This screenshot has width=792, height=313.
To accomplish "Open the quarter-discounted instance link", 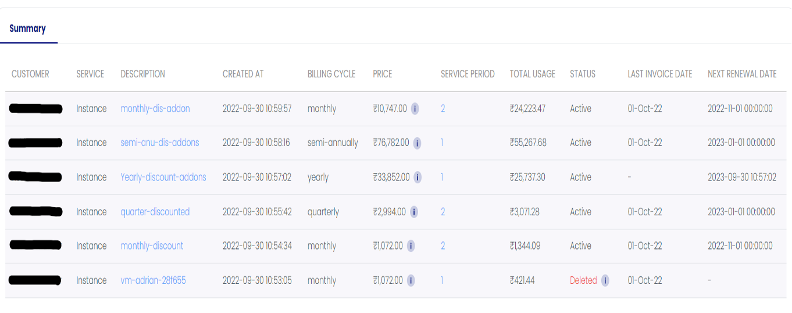I will click(155, 212).
